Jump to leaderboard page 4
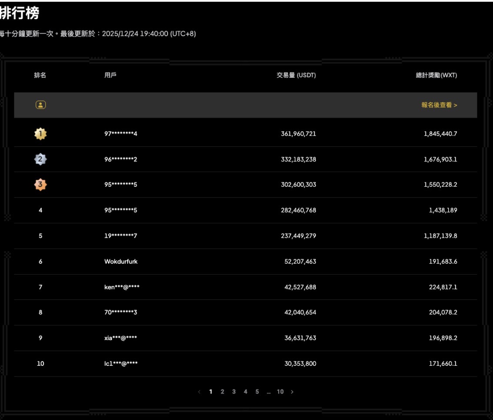The image size is (493, 420). [x=245, y=392]
